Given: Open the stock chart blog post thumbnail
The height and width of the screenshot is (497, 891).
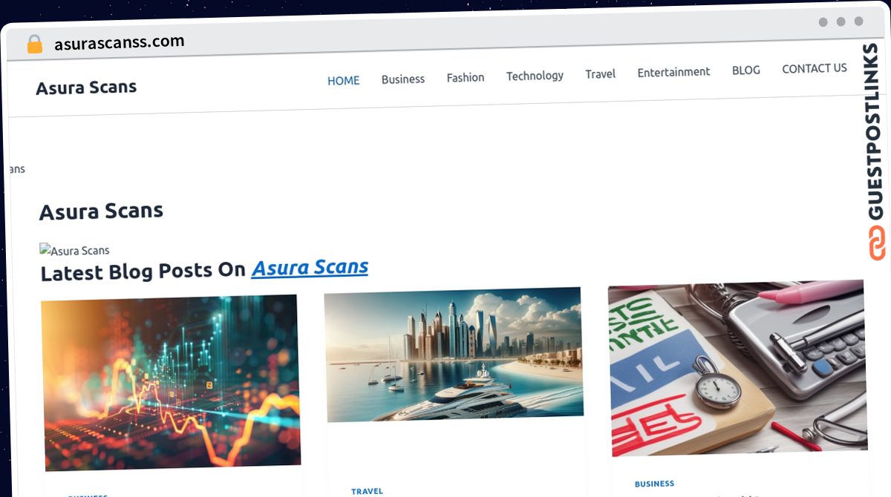Looking at the screenshot, I should (x=171, y=382).
